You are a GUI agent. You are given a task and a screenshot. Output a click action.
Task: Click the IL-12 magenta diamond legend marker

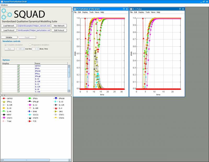(x=30, y=105)
